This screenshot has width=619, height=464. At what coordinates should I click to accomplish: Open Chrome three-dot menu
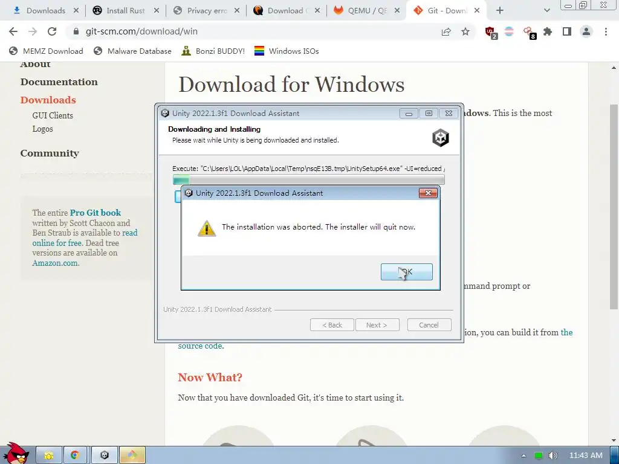tap(606, 31)
